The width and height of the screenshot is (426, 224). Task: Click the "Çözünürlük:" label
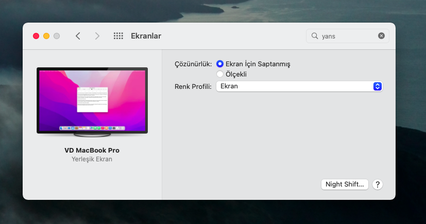point(193,64)
